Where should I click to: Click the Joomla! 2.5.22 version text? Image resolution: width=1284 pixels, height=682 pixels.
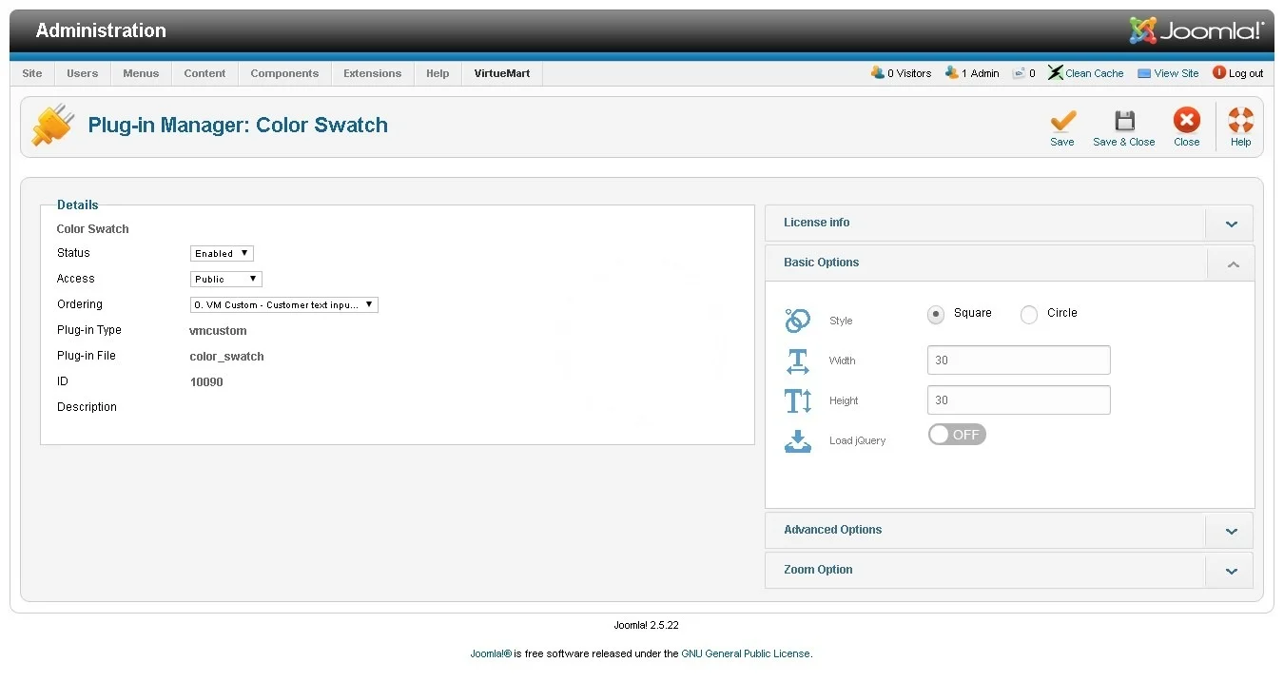646,625
